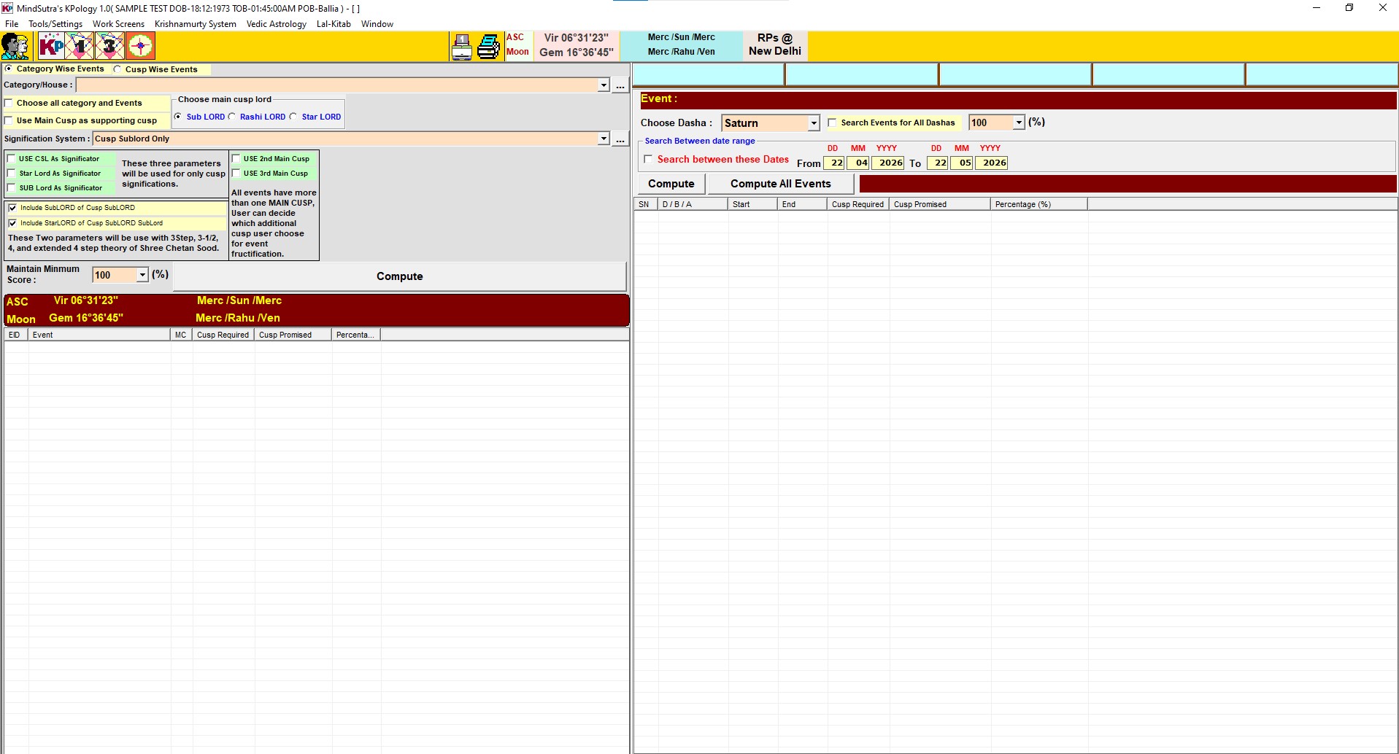
Task: Click the orange crosshair compass icon
Action: pyautogui.click(x=140, y=46)
